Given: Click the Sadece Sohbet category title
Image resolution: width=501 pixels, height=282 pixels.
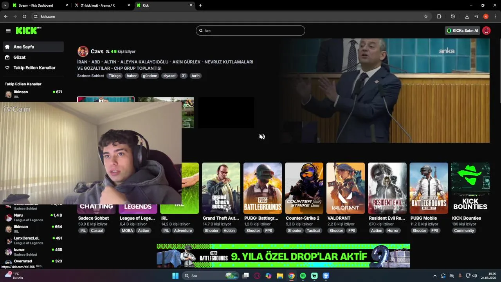Looking at the screenshot, I should coord(94,218).
